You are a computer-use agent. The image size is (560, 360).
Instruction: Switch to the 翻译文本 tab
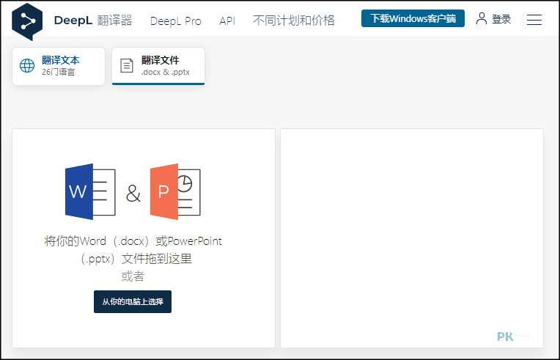tap(59, 67)
